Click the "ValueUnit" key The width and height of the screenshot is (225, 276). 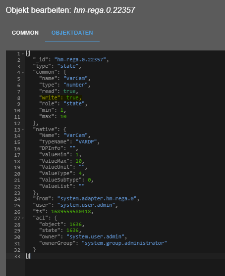point(56,167)
